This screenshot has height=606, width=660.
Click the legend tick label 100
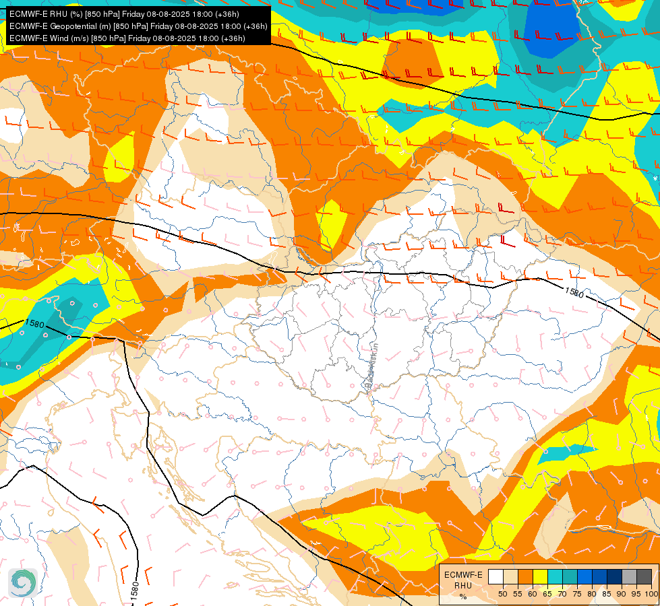(x=651, y=594)
